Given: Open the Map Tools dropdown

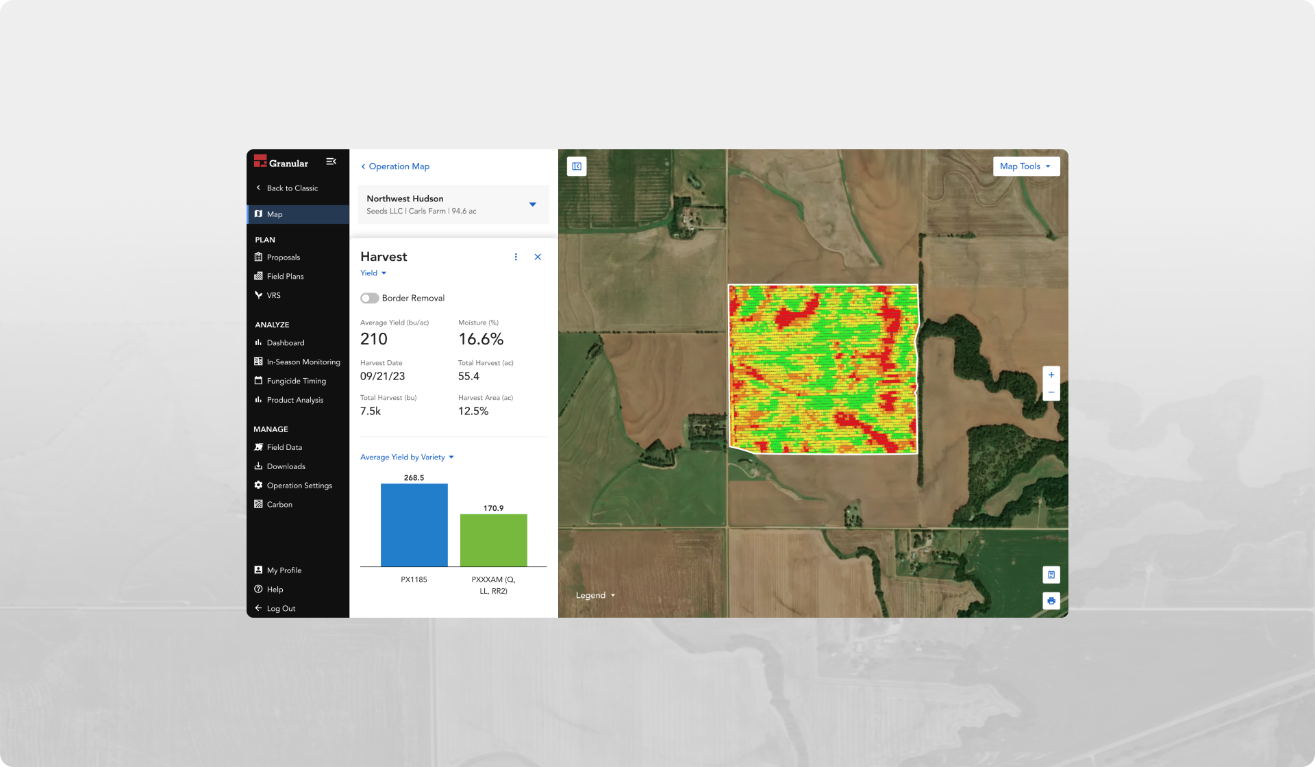Looking at the screenshot, I should [x=1025, y=166].
